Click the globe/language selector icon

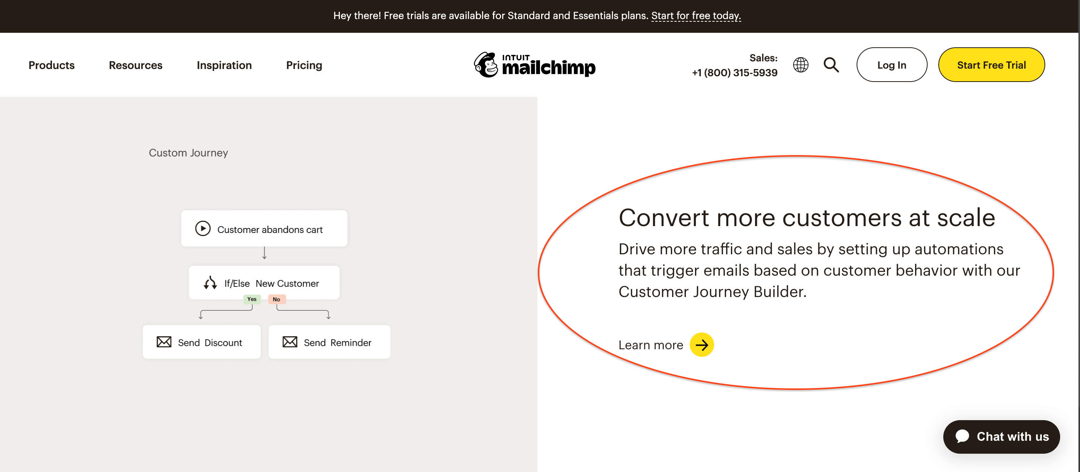[801, 65]
